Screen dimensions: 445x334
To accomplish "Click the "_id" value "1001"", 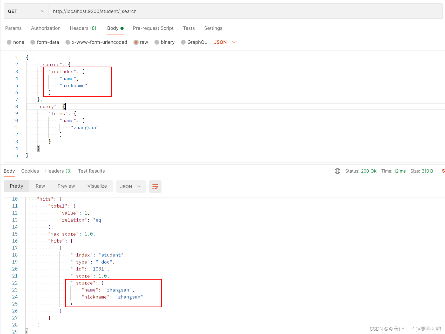I will pos(98,269).
